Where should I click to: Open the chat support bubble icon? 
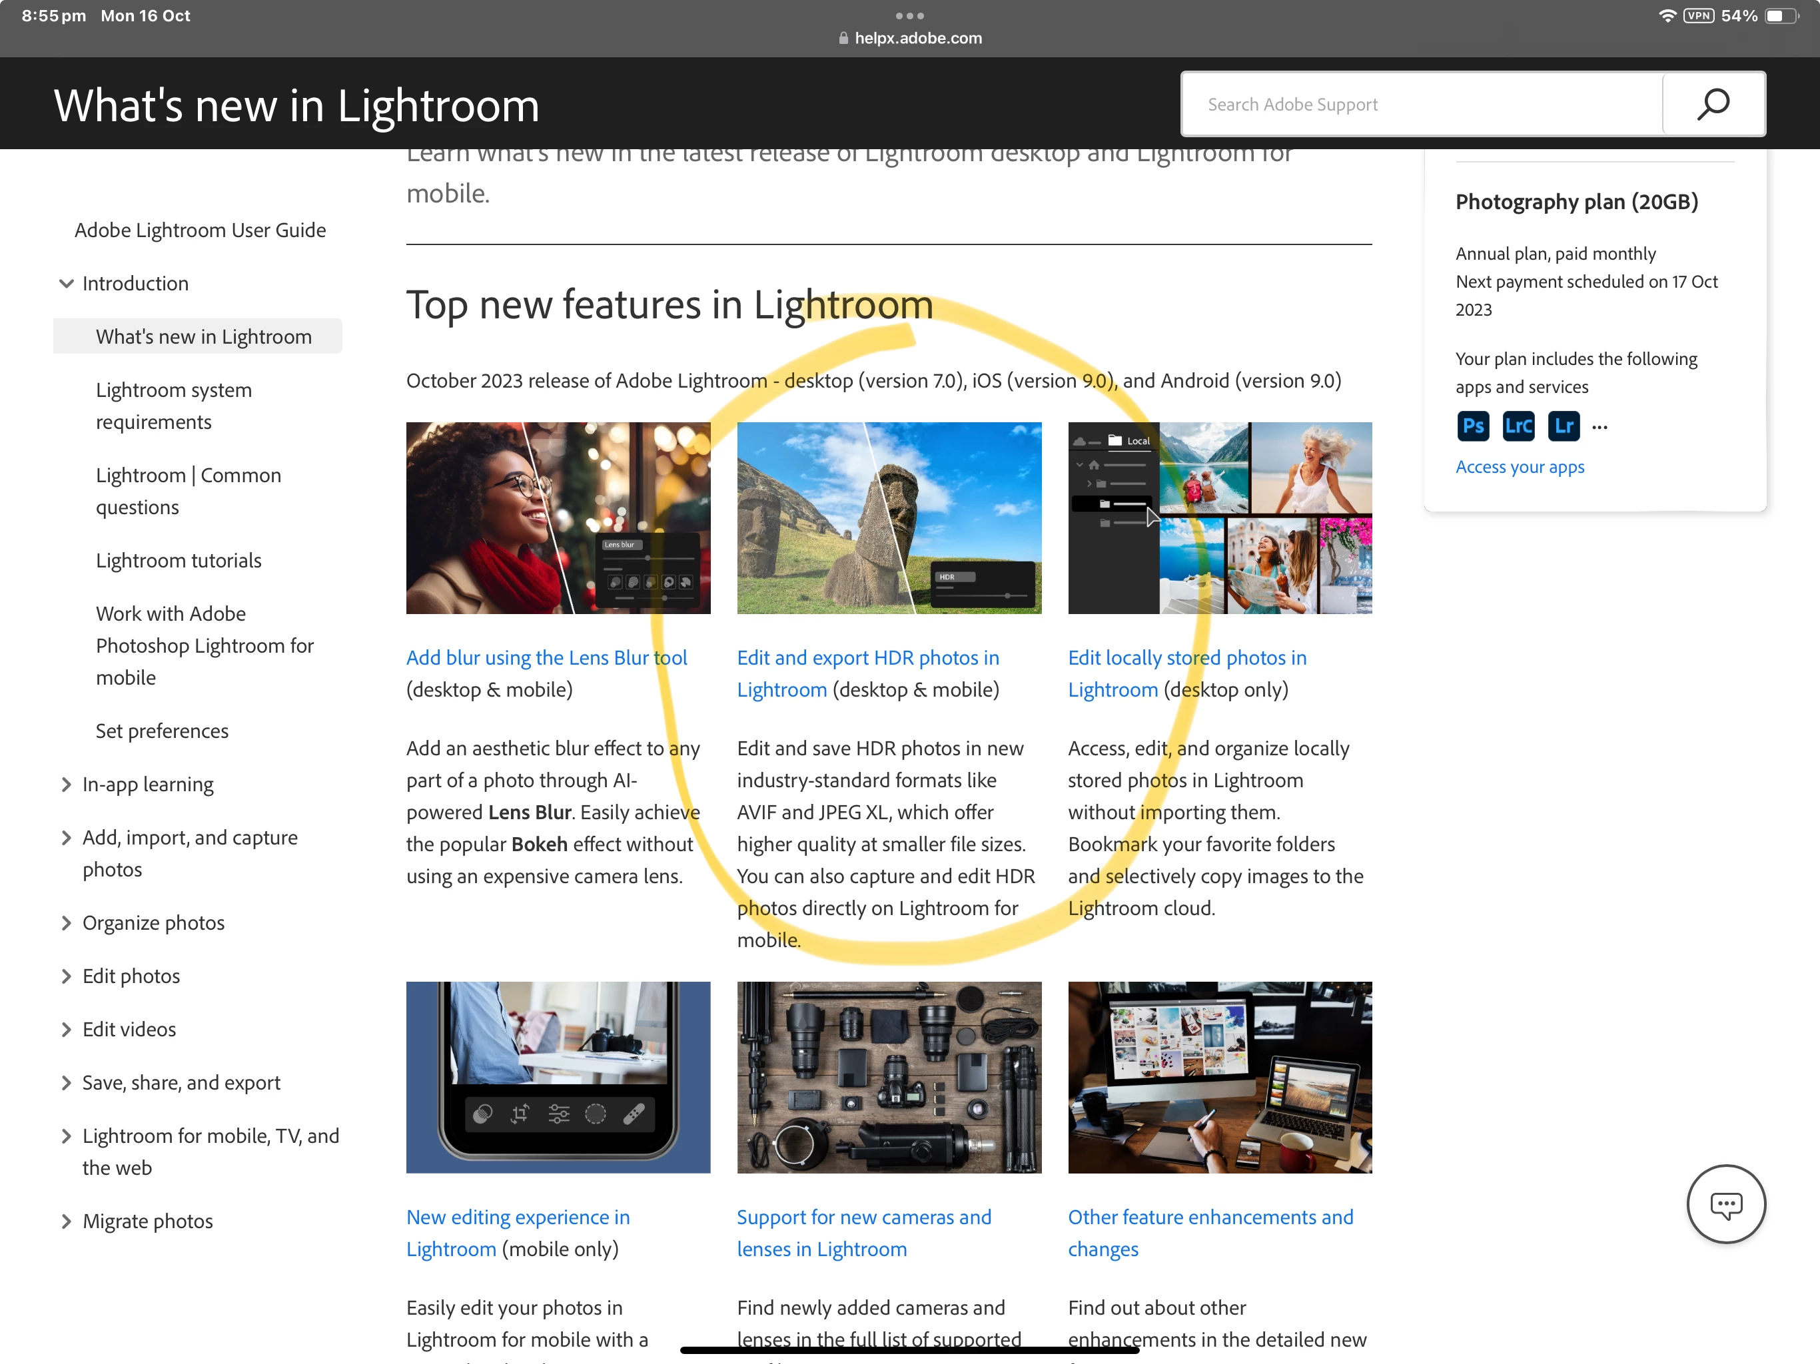pyautogui.click(x=1725, y=1204)
